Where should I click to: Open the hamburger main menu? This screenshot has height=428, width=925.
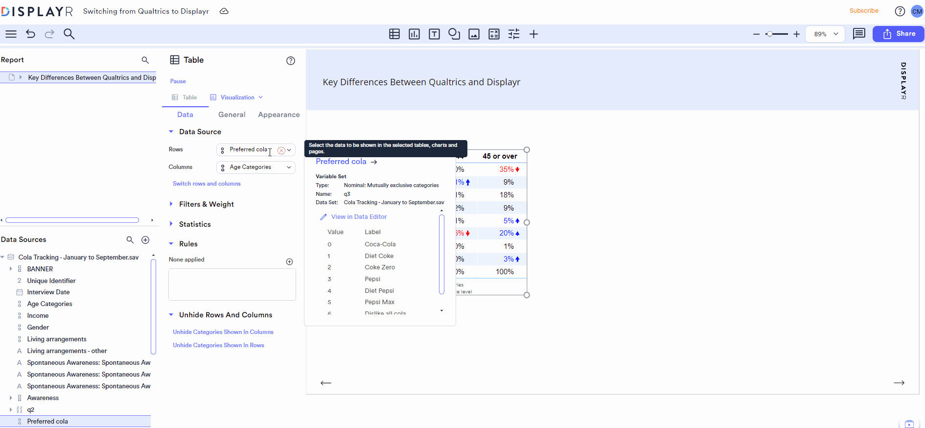(x=11, y=34)
